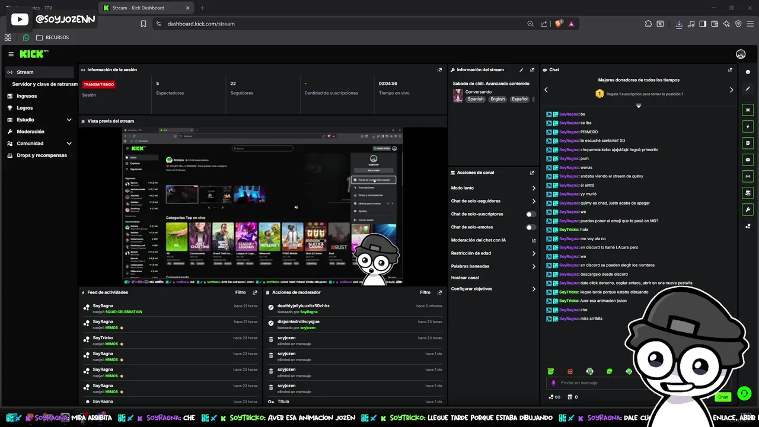
Task: Toggle Chat de solo-suscriptores switch
Action: [x=531, y=214]
